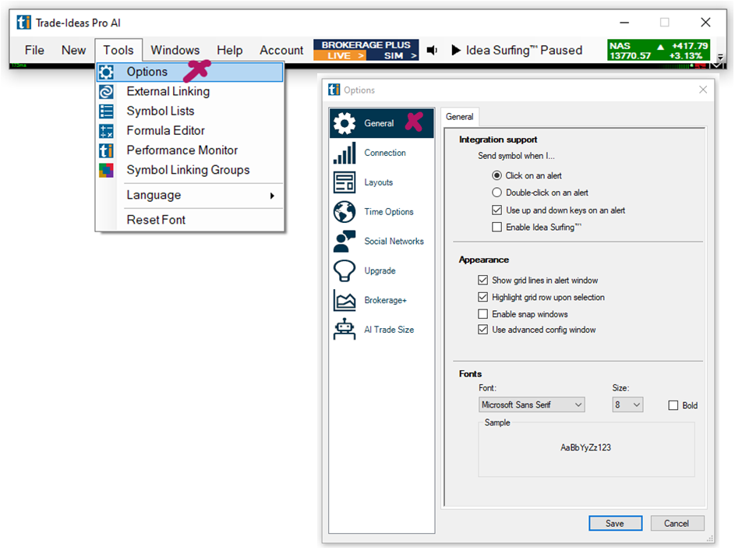Check the Bold font checkbox

click(x=673, y=405)
